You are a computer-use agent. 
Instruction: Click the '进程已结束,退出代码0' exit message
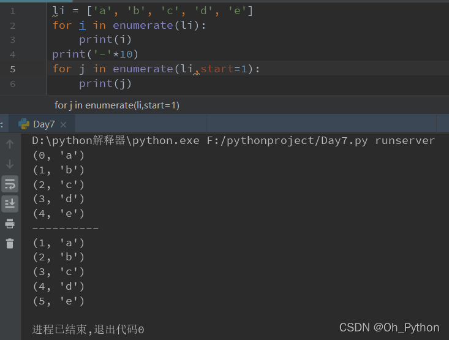[88, 330]
